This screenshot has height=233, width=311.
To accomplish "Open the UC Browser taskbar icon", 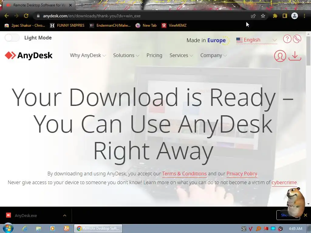I will tap(67, 228).
